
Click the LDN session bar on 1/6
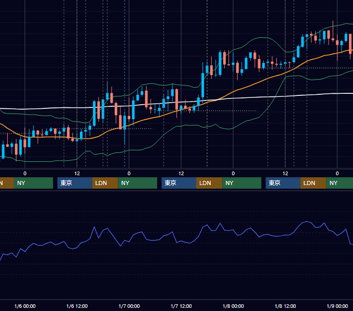[x=105, y=183]
